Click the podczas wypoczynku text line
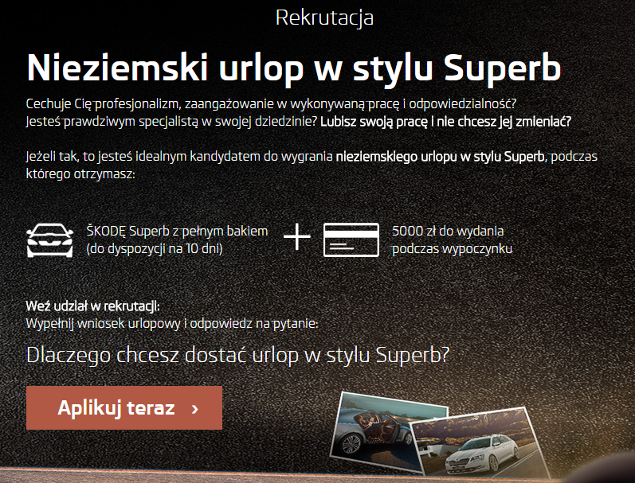Image resolution: width=635 pixels, height=483 pixels. 452,248
